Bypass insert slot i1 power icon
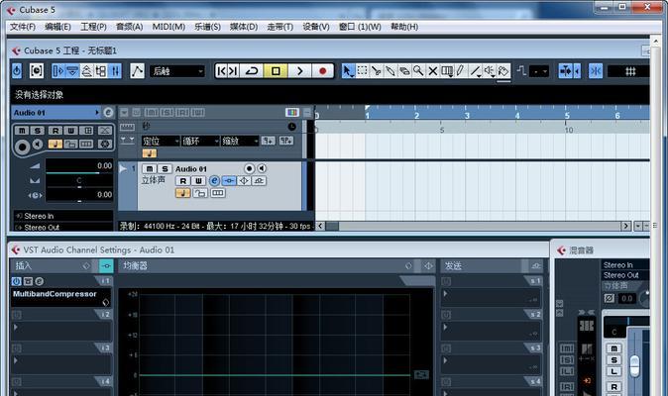The height and width of the screenshot is (396, 668). pyautogui.click(x=16, y=281)
